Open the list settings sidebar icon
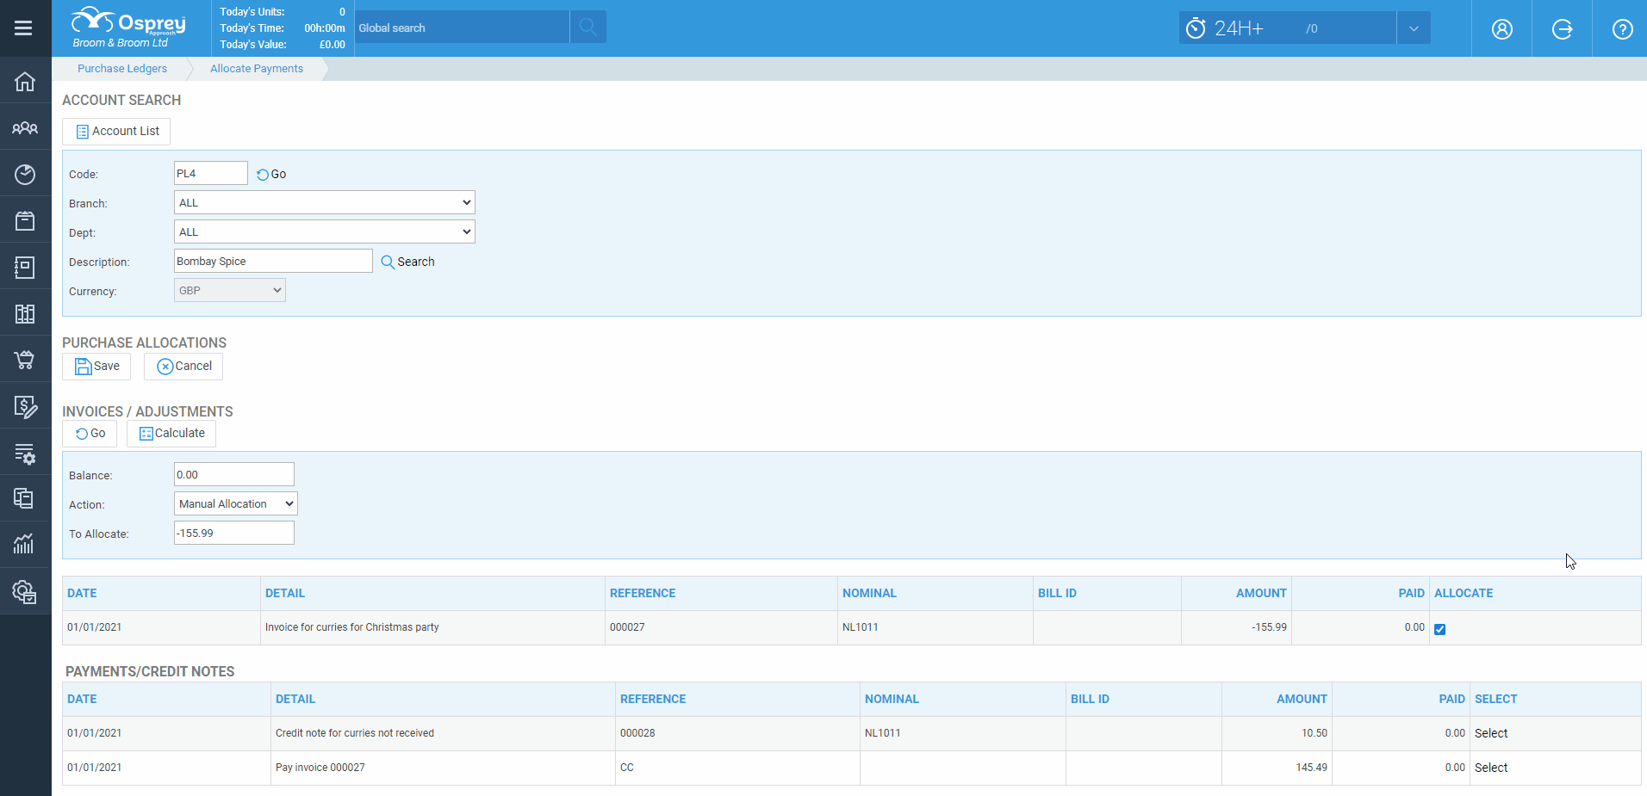The width and height of the screenshot is (1647, 796). pyautogui.click(x=25, y=454)
